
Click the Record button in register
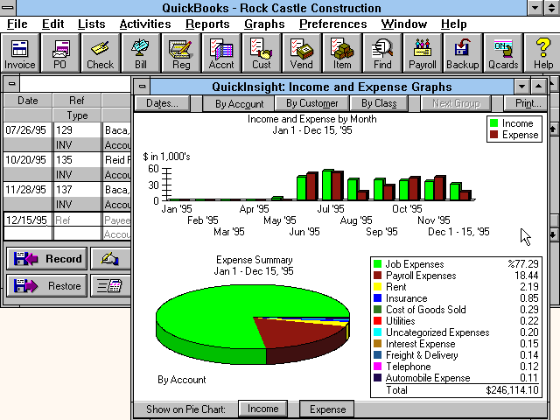click(x=46, y=259)
